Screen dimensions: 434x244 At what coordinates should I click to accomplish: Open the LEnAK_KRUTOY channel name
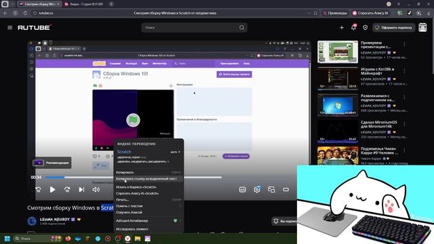click(x=54, y=219)
